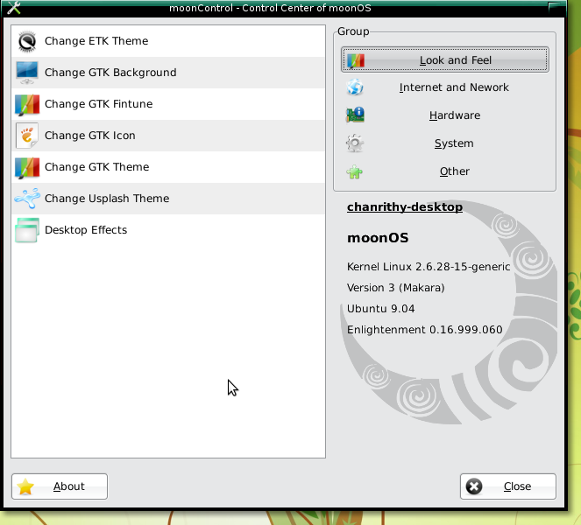Image resolution: width=581 pixels, height=525 pixels.
Task: Click the globe icon for Internet and Nework
Action: [355, 87]
